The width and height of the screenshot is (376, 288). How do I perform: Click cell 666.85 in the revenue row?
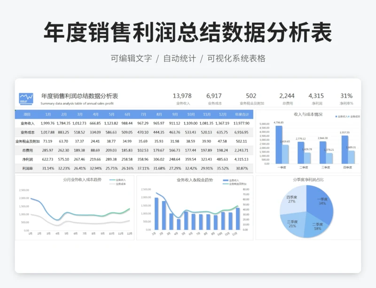click(95, 123)
